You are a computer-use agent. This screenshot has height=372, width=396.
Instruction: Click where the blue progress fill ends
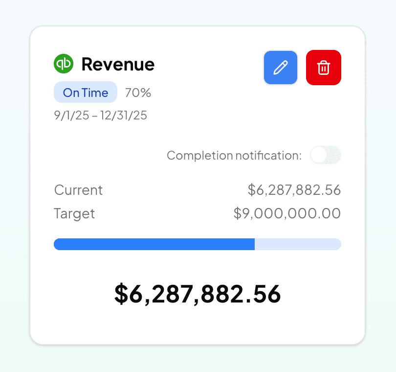click(x=254, y=244)
